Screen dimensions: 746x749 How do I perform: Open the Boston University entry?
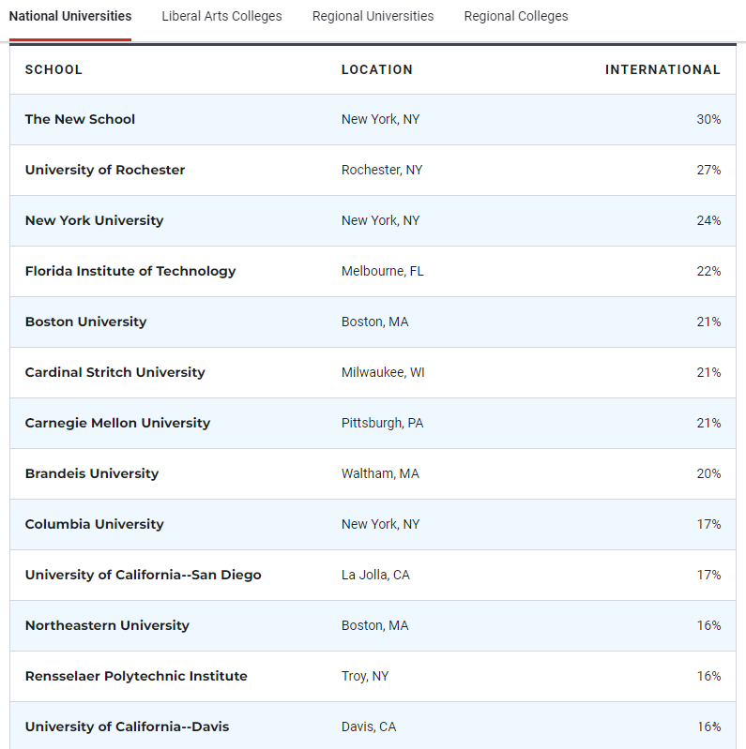pyautogui.click(x=85, y=322)
